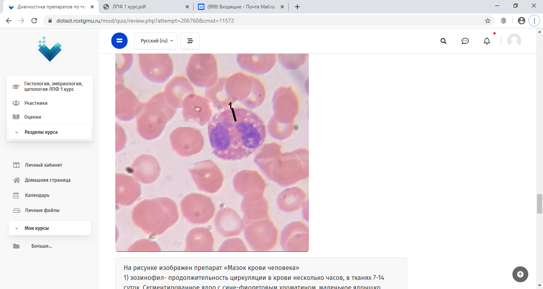Screen dimensions: 543x289
Task: Open the messages chat bubble icon
Action: (465, 41)
